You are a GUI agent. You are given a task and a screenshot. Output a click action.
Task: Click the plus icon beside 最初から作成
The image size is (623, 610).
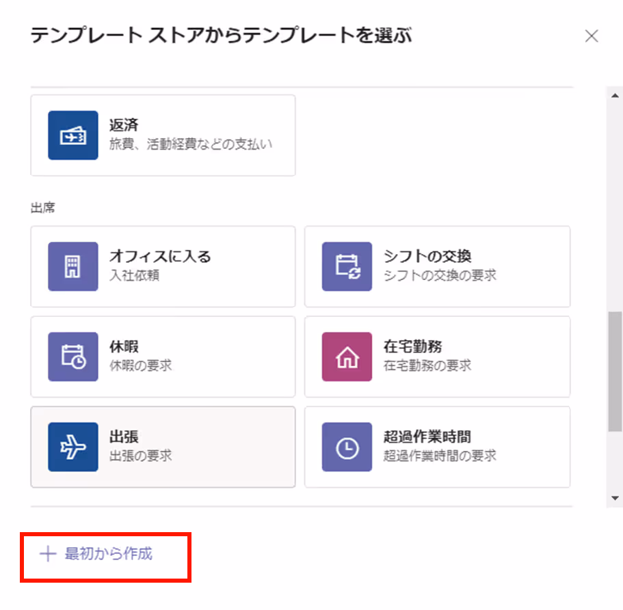(x=48, y=553)
